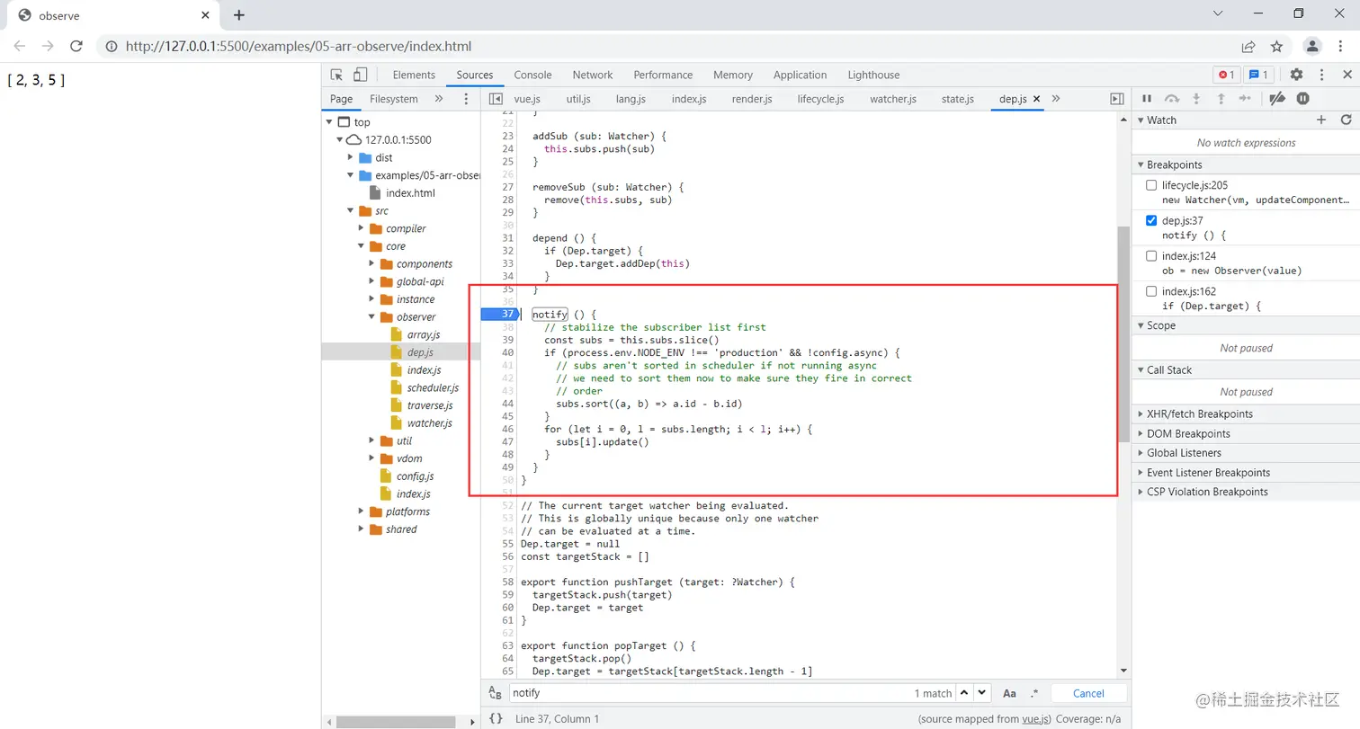Screen dimensions: 1360x729
Task: Open the Filesystem navigator tab
Action: point(394,99)
